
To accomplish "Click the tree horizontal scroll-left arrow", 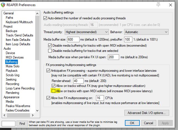I will coord(4,115).
